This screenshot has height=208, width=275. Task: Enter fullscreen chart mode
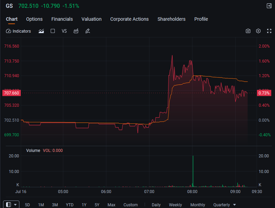click(269, 31)
